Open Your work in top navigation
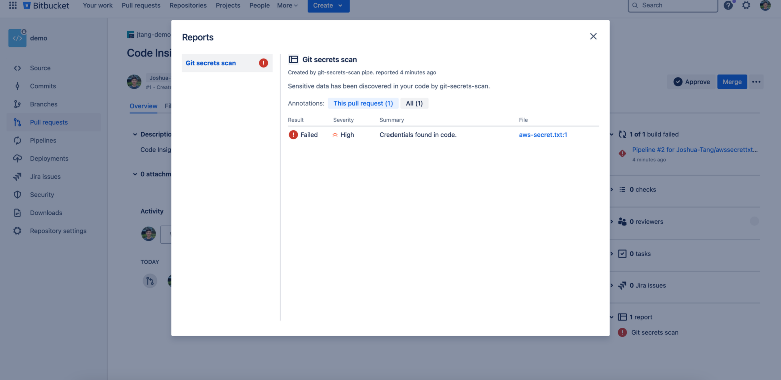781x380 pixels. tap(98, 5)
